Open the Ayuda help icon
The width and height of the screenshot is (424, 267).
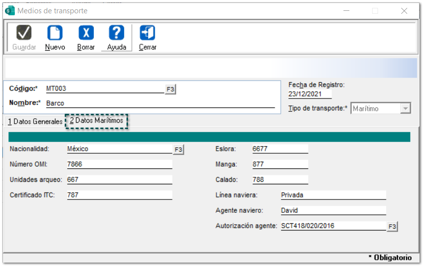point(117,33)
